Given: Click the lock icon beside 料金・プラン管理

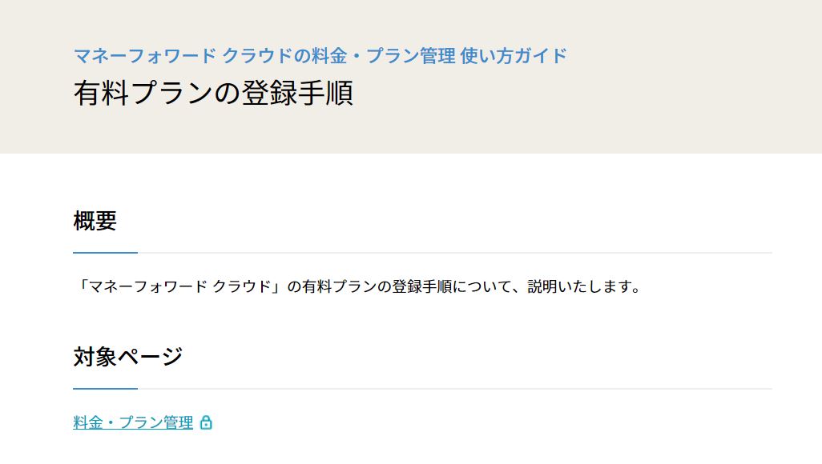Looking at the screenshot, I should pos(206,422).
